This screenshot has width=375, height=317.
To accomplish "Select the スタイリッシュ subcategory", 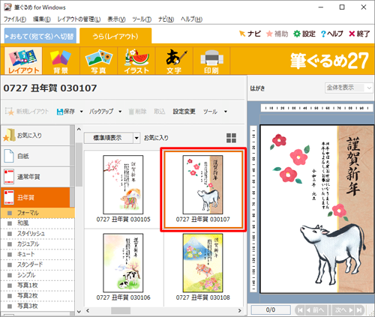I will pos(37,234).
